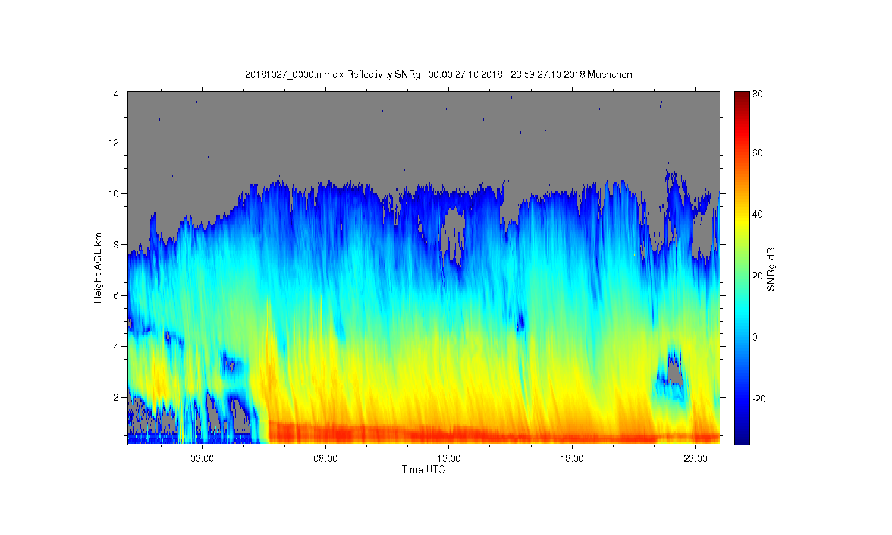Click the height axis label 6

click(116, 295)
